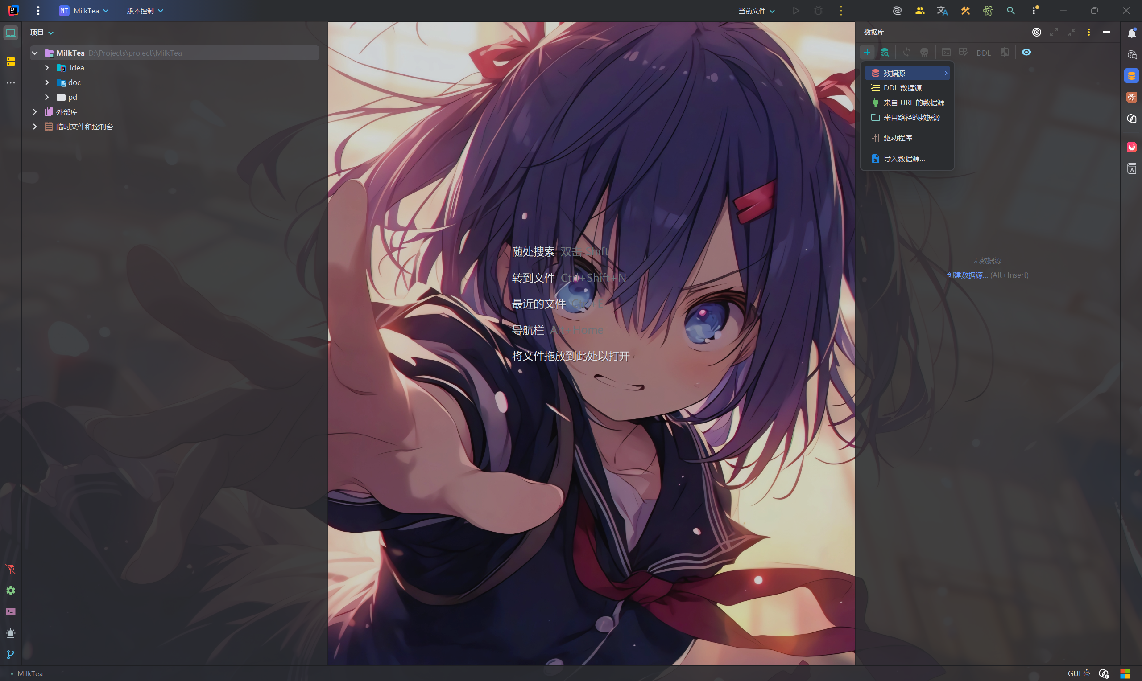Viewport: 1142px width, 681px height.
Task: Choose 来自路径的数据源
Action: [x=907, y=118]
